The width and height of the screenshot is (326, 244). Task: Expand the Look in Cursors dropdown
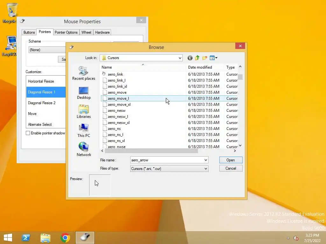coord(180,58)
